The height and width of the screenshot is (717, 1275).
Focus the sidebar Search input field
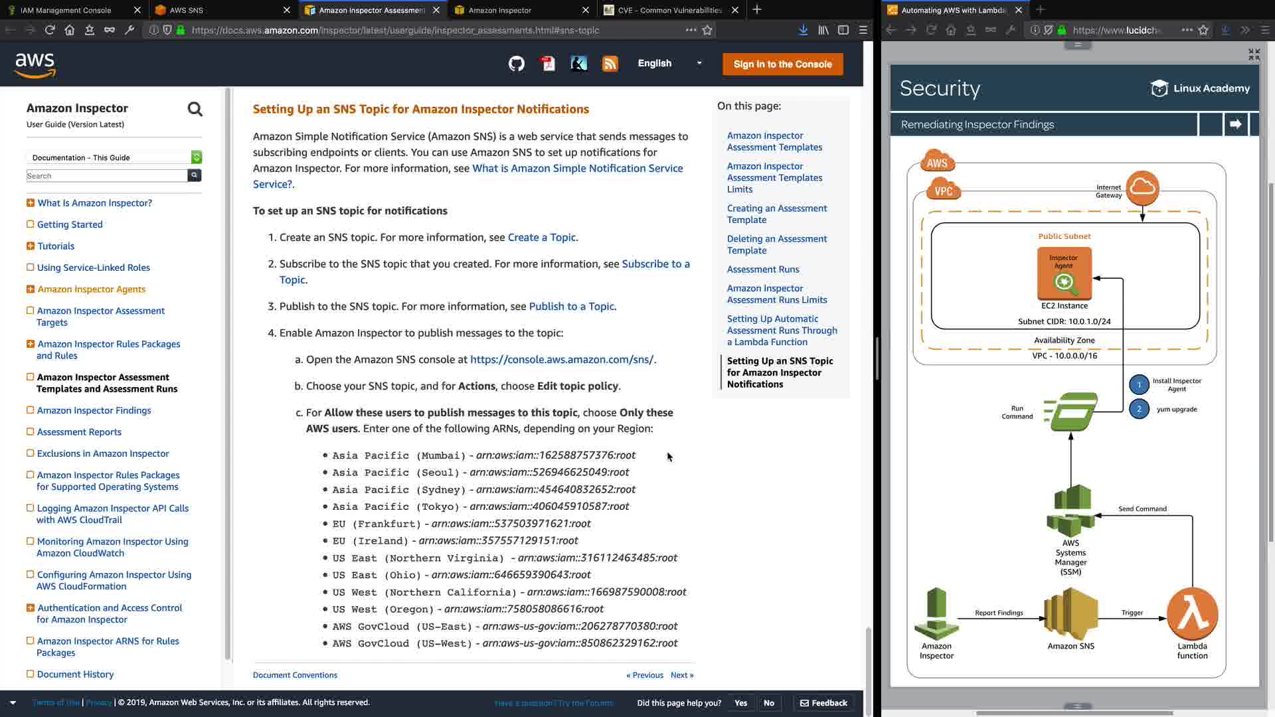(x=106, y=176)
